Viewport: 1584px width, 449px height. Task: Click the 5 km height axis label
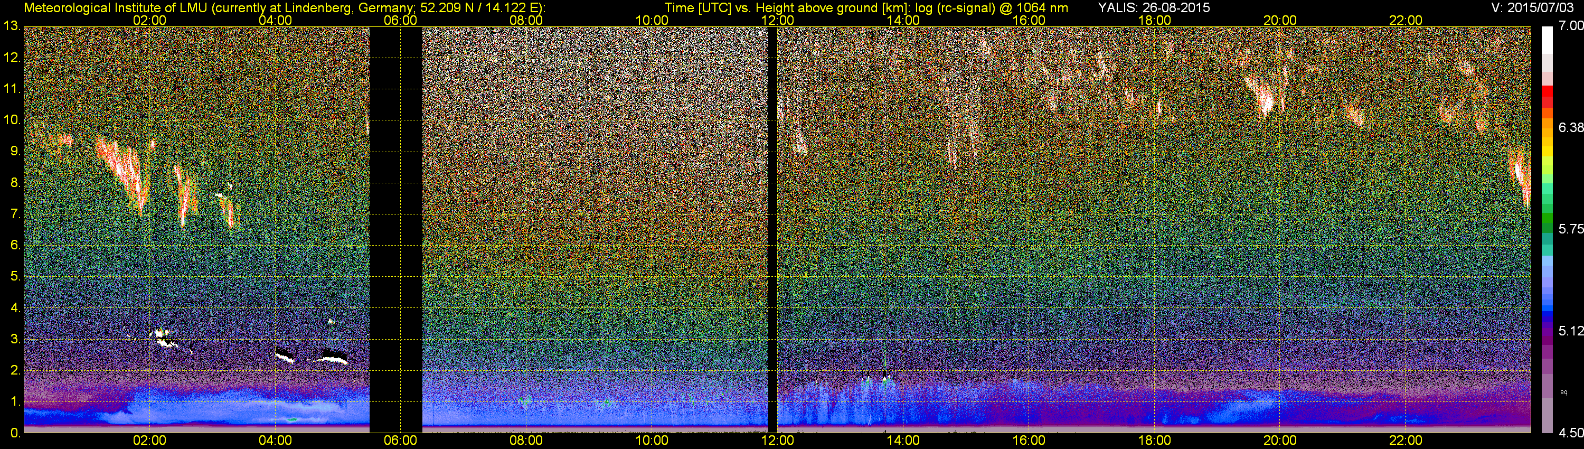(15, 276)
